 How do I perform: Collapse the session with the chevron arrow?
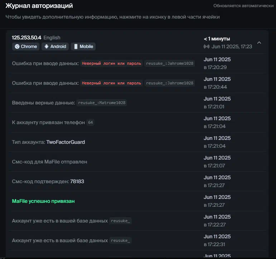tap(259, 43)
